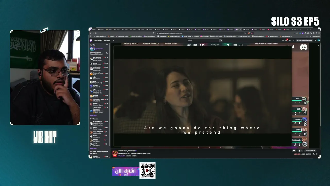Screen dimensions: 330x186
Task: Open the Twitch Prime loot crown icon
Action: click(283, 41)
